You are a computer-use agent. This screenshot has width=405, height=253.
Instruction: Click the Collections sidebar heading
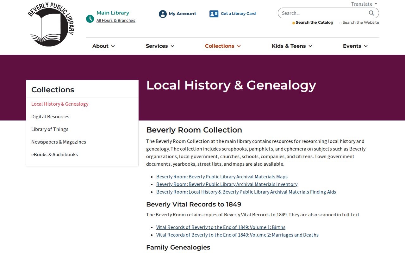tap(53, 90)
